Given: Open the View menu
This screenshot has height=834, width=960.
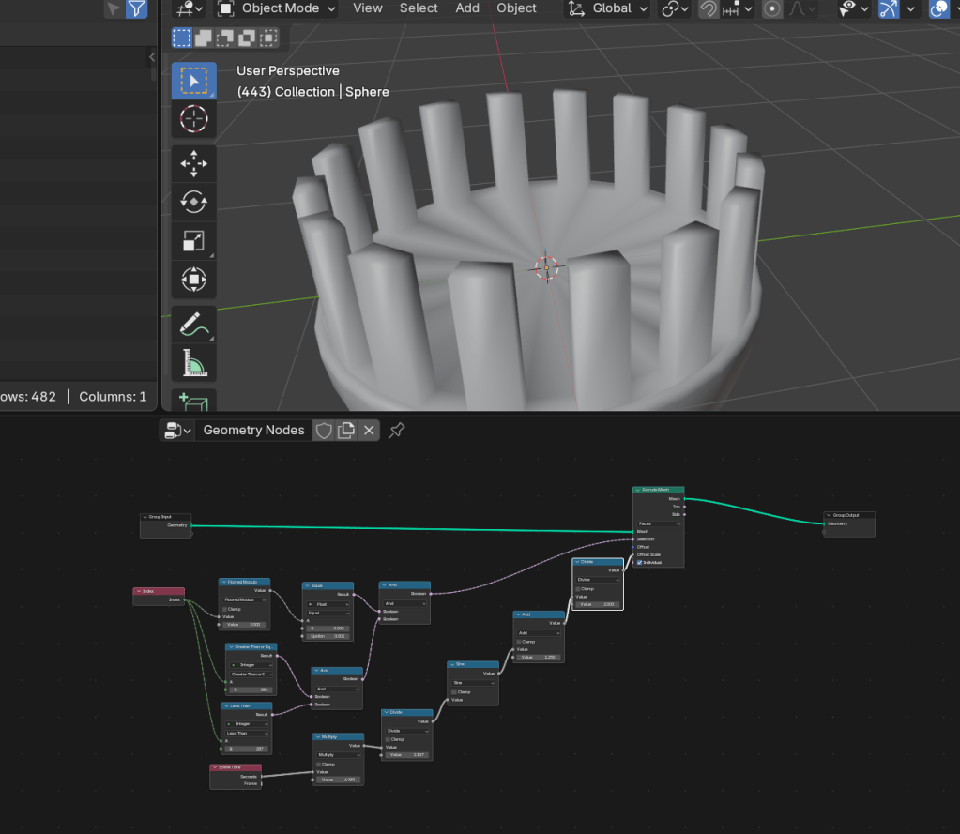Looking at the screenshot, I should pos(367,8).
